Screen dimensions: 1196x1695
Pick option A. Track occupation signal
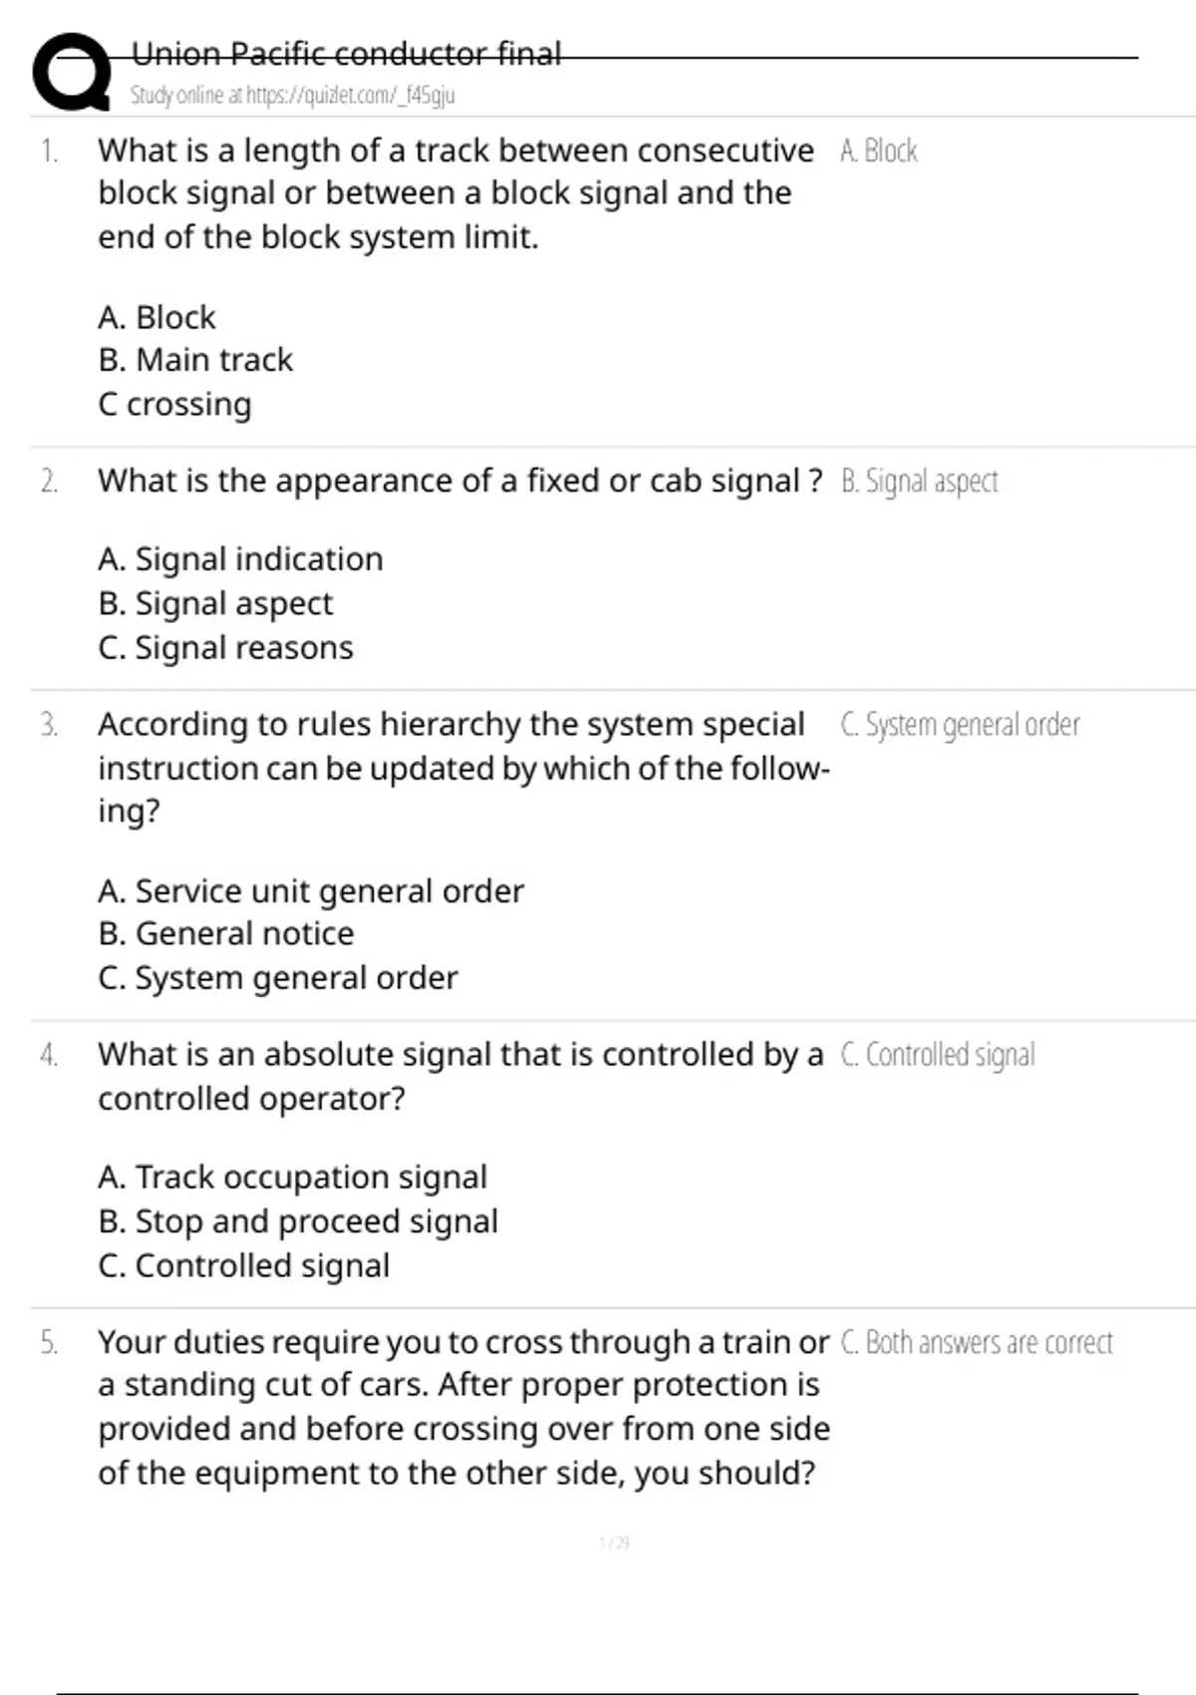[292, 1178]
